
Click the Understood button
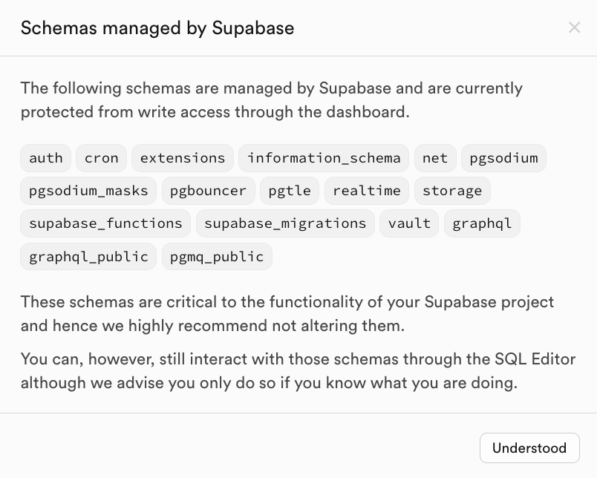(x=529, y=448)
